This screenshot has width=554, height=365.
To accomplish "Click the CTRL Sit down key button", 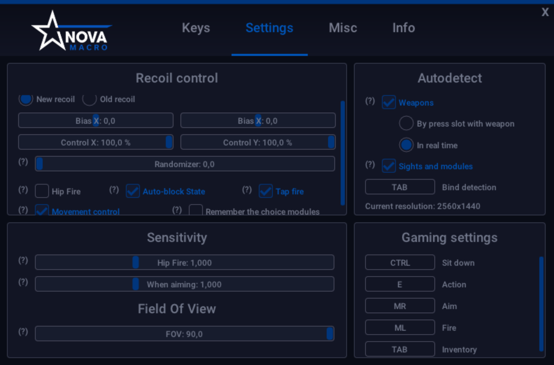I will coord(400,262).
